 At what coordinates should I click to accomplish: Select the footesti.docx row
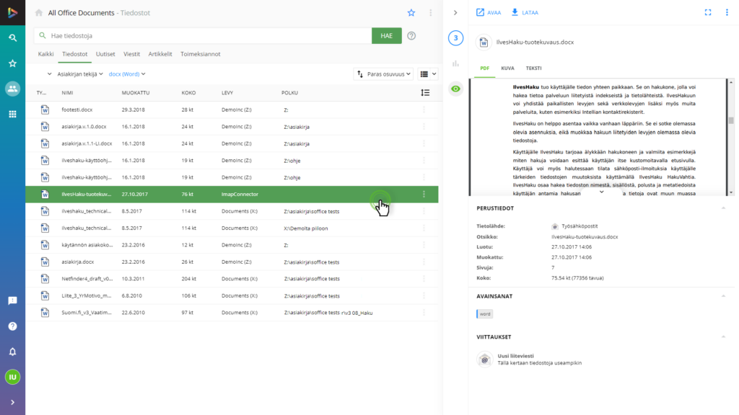[232, 110]
